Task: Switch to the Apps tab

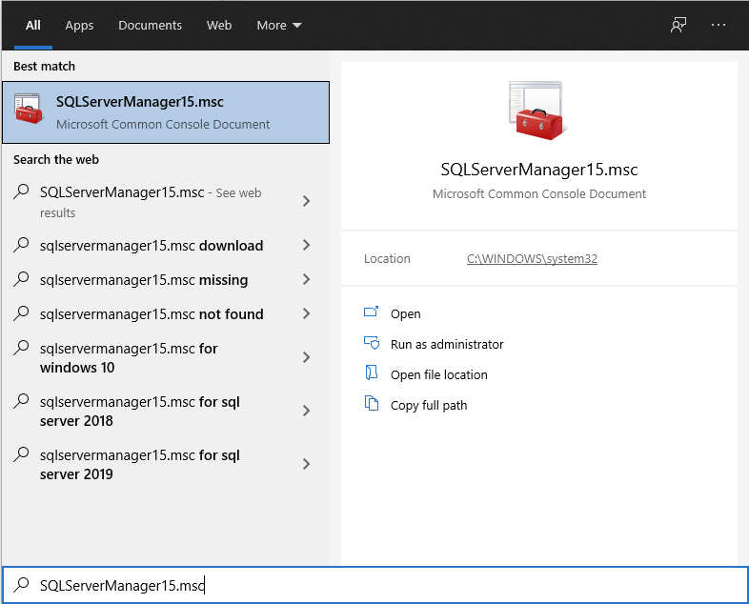Action: 79,26
